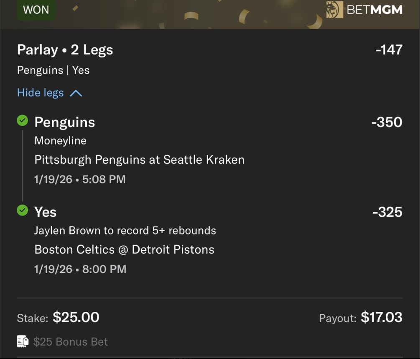Screen dimensions: 420x359
Task: Click the Yes leg title
Action: pos(46,212)
